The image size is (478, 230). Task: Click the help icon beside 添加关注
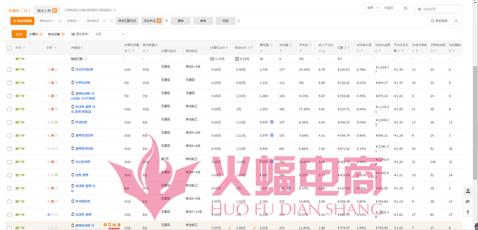tap(167, 21)
